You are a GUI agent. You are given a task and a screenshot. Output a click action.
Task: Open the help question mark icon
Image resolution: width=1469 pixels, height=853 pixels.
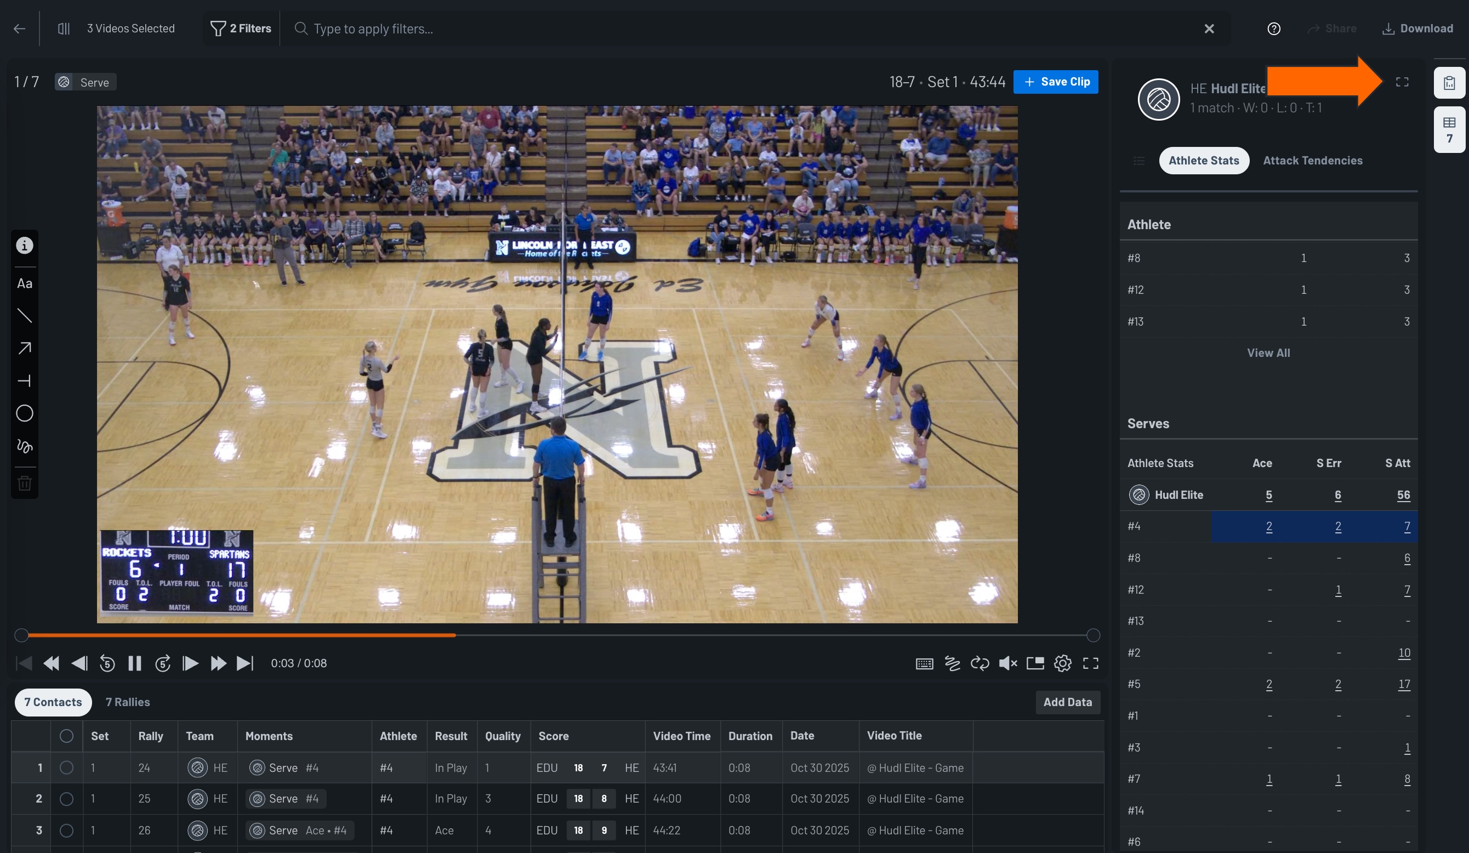[1274, 29]
